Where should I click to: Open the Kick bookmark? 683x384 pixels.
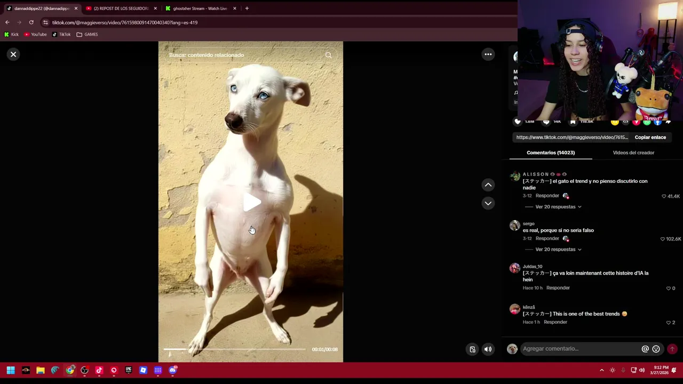pyautogui.click(x=11, y=34)
